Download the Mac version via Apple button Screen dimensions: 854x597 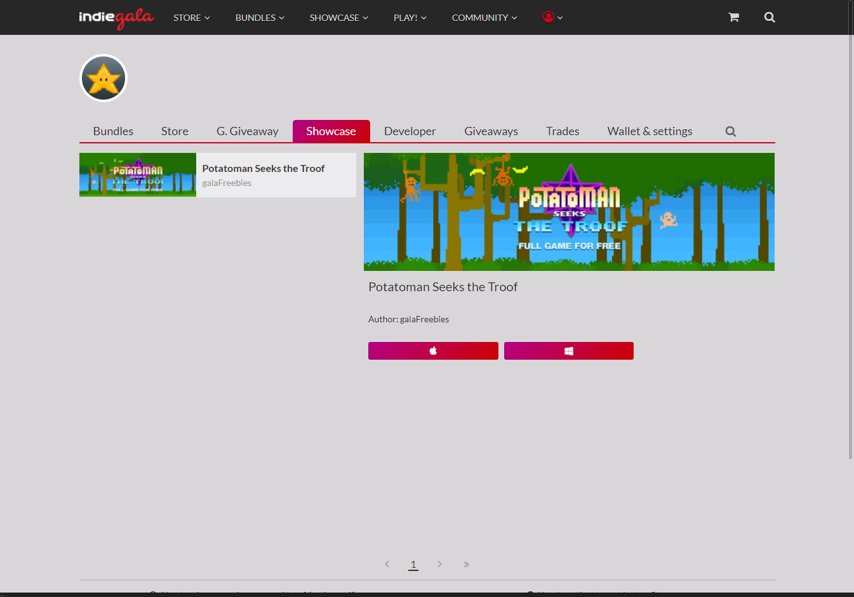(x=433, y=351)
